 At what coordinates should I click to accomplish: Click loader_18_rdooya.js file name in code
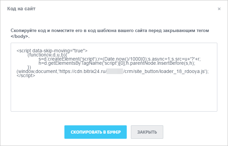pyautogui.click(x=183, y=72)
